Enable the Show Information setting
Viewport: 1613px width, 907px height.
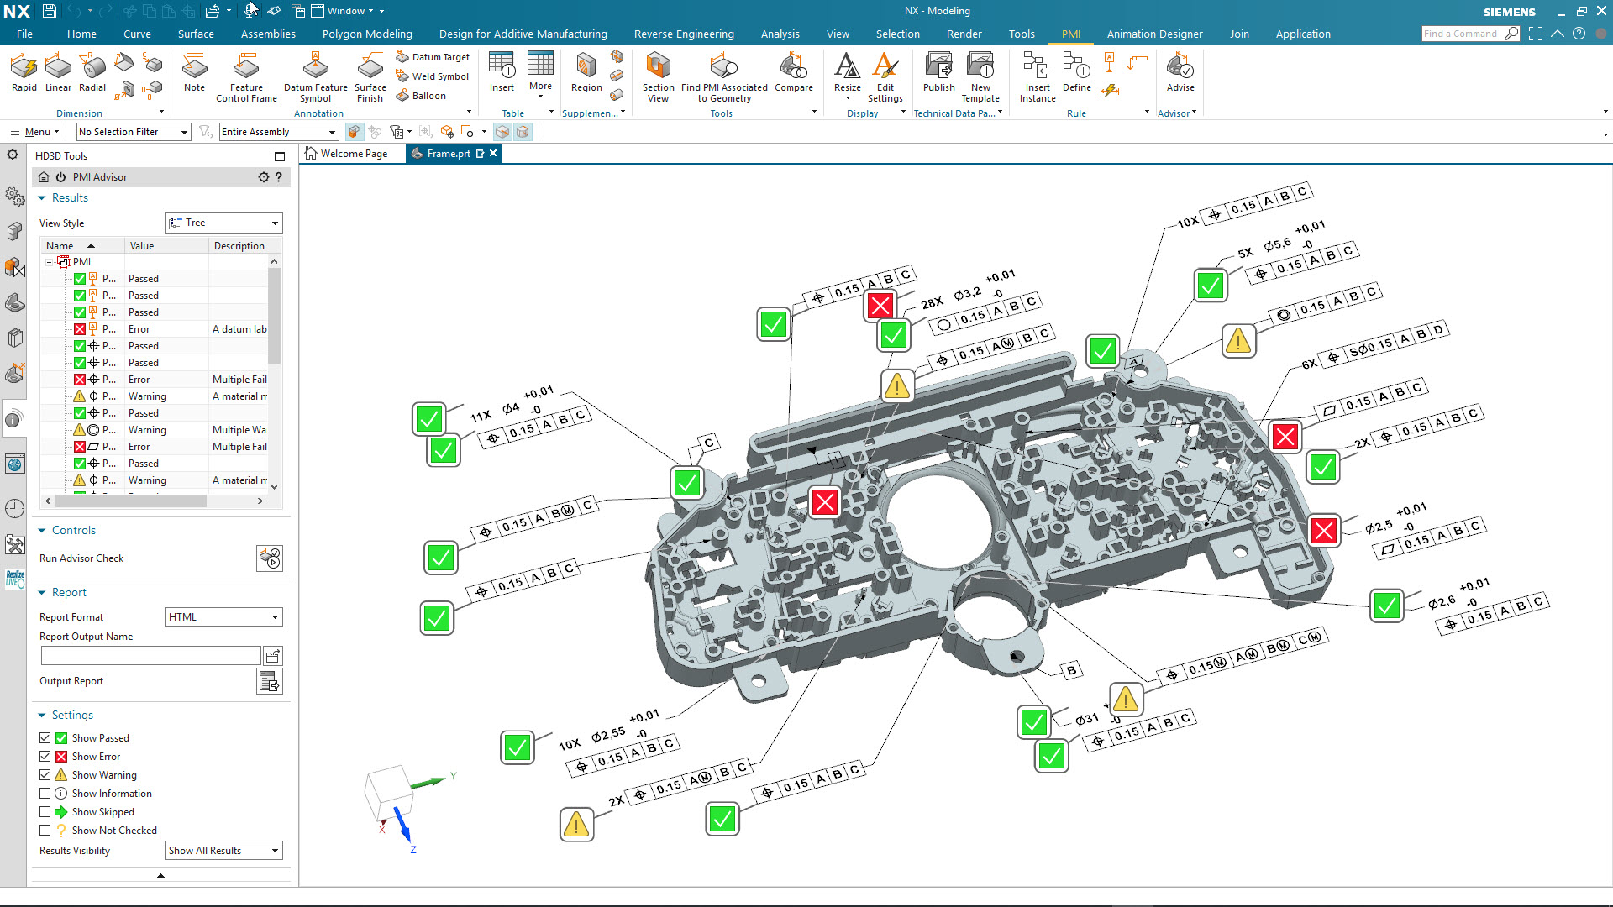(45, 793)
